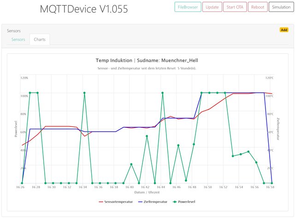Click the 16:26 time axis label
The image size is (295, 218).
(20, 187)
